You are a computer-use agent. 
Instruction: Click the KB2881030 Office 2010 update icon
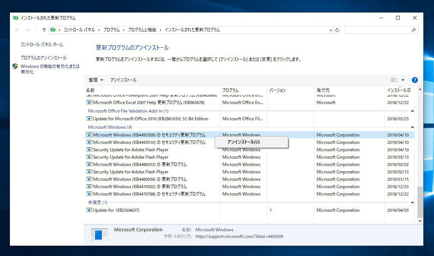click(x=89, y=119)
